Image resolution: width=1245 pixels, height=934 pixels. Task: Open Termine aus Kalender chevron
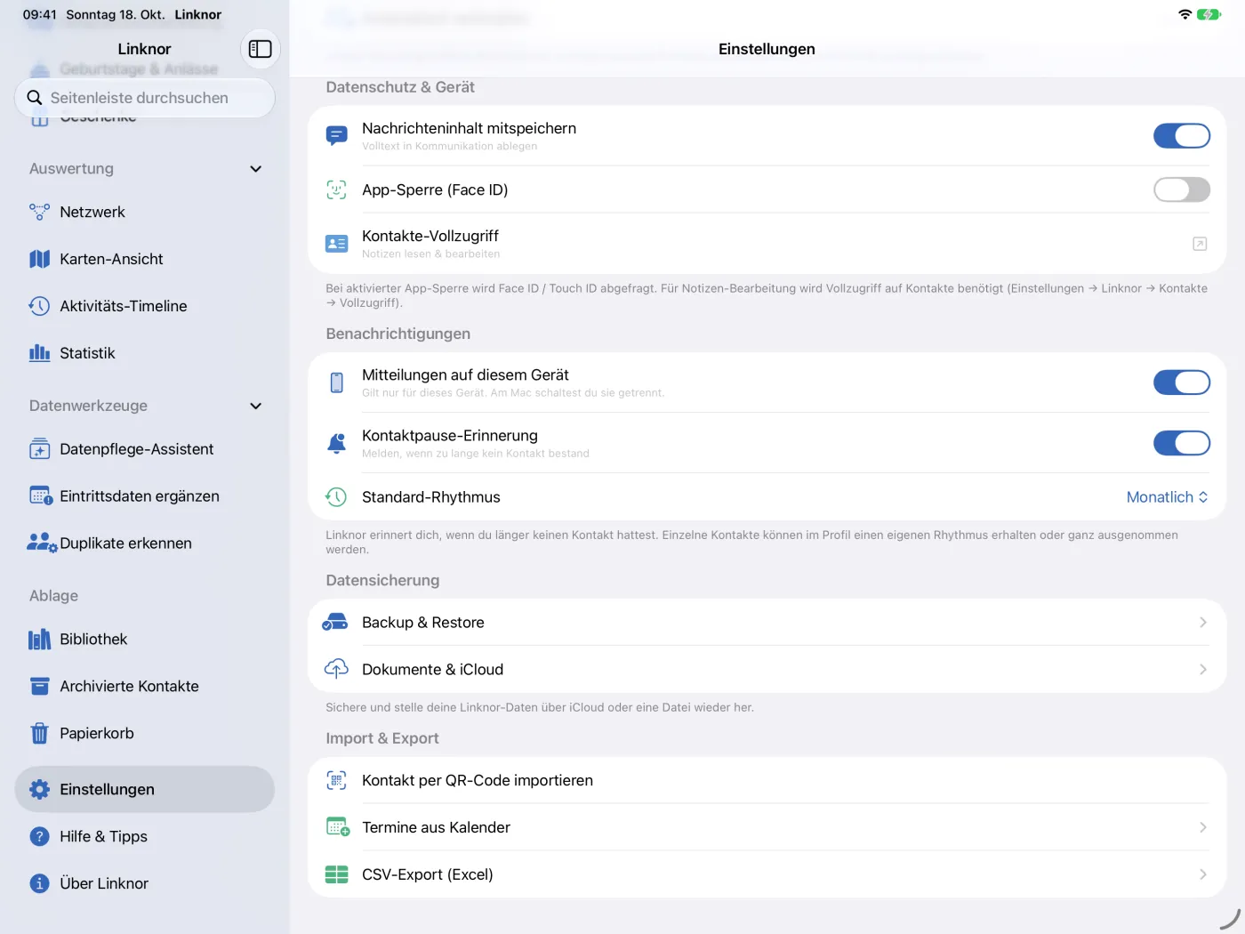(x=1202, y=827)
